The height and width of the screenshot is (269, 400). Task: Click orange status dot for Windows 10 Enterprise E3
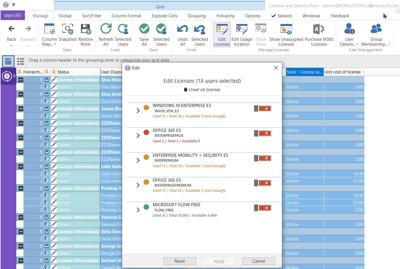coord(146,108)
